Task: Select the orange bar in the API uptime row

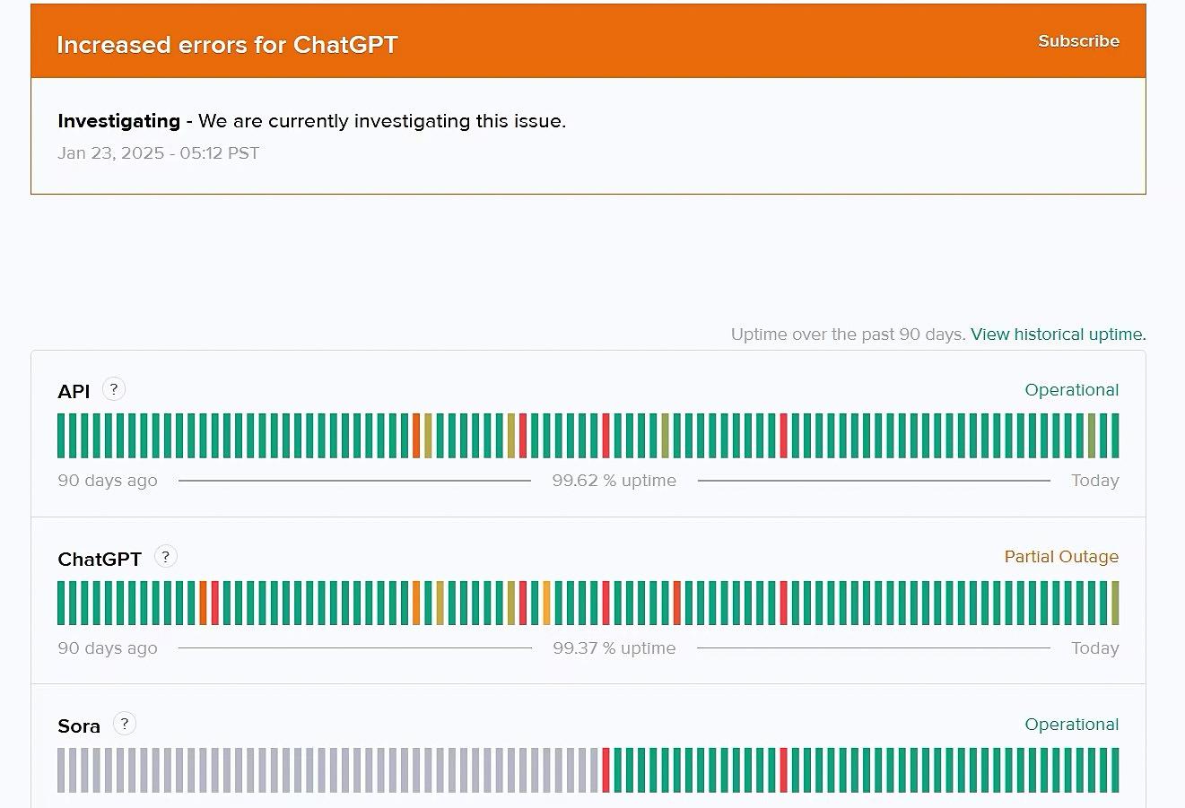Action: point(416,436)
